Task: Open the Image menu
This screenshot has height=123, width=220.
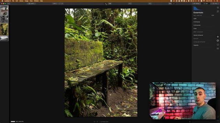Action: tap(26, 1)
